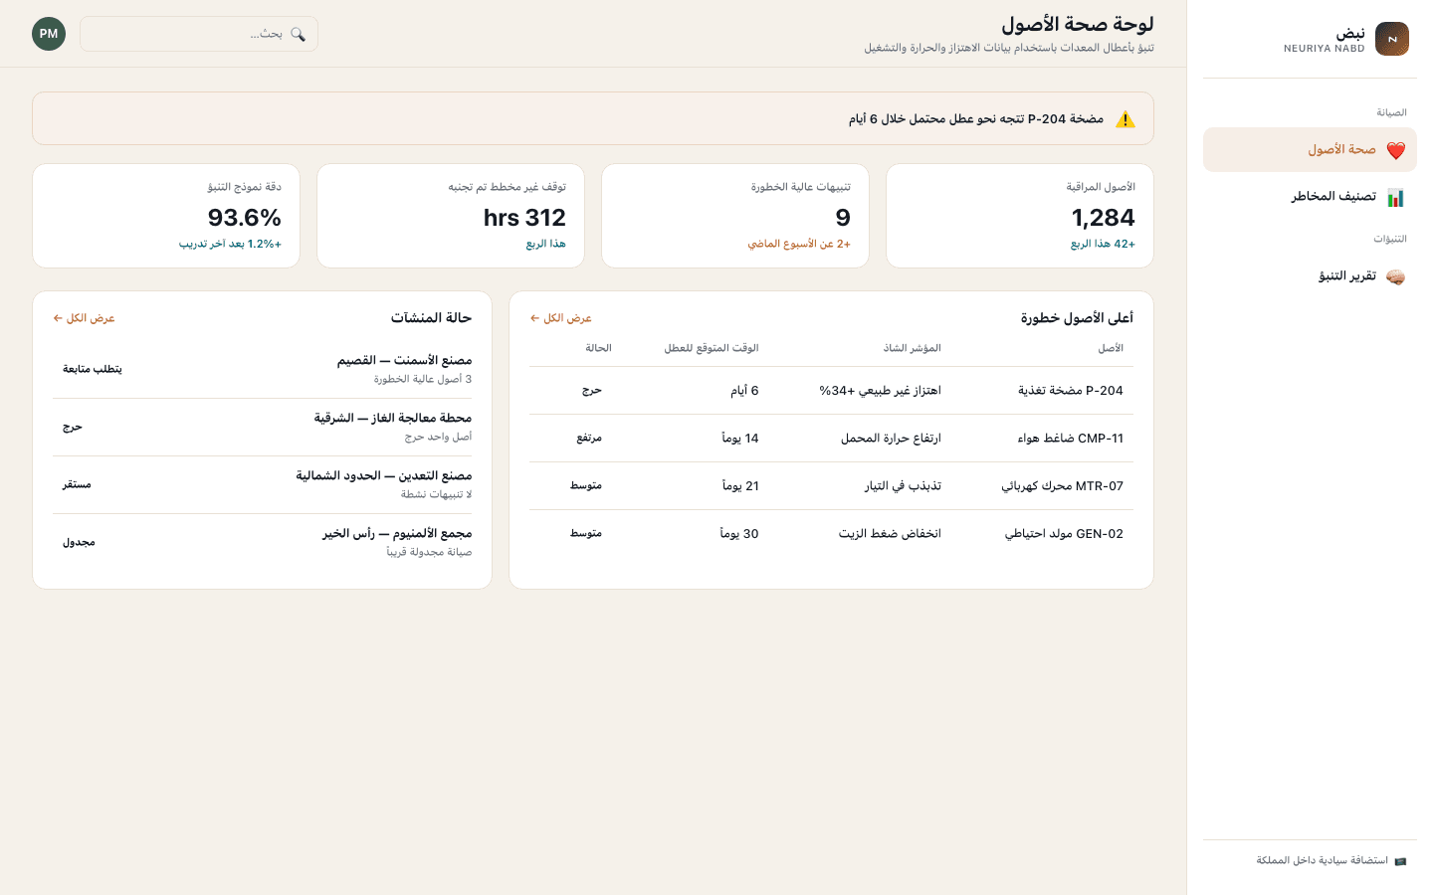Click the الوقت المتوقع للعطل column header
This screenshot has height=895, width=1433.
point(712,348)
